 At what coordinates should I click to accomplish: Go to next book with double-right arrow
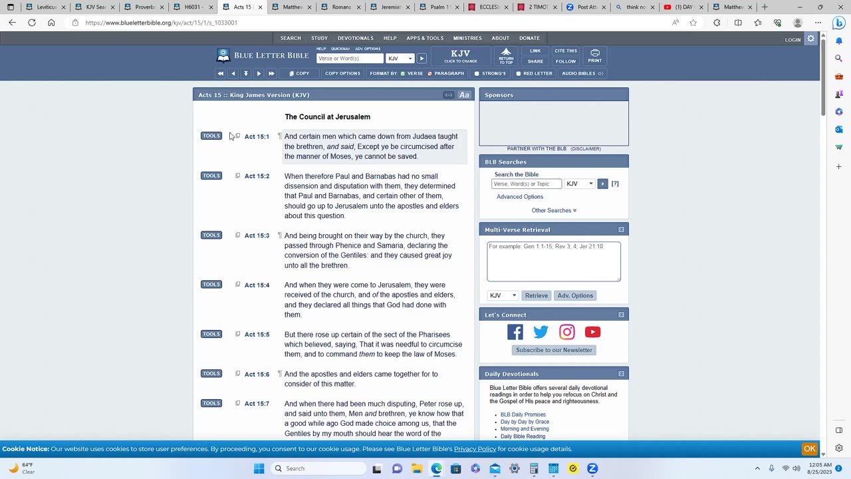click(x=271, y=73)
